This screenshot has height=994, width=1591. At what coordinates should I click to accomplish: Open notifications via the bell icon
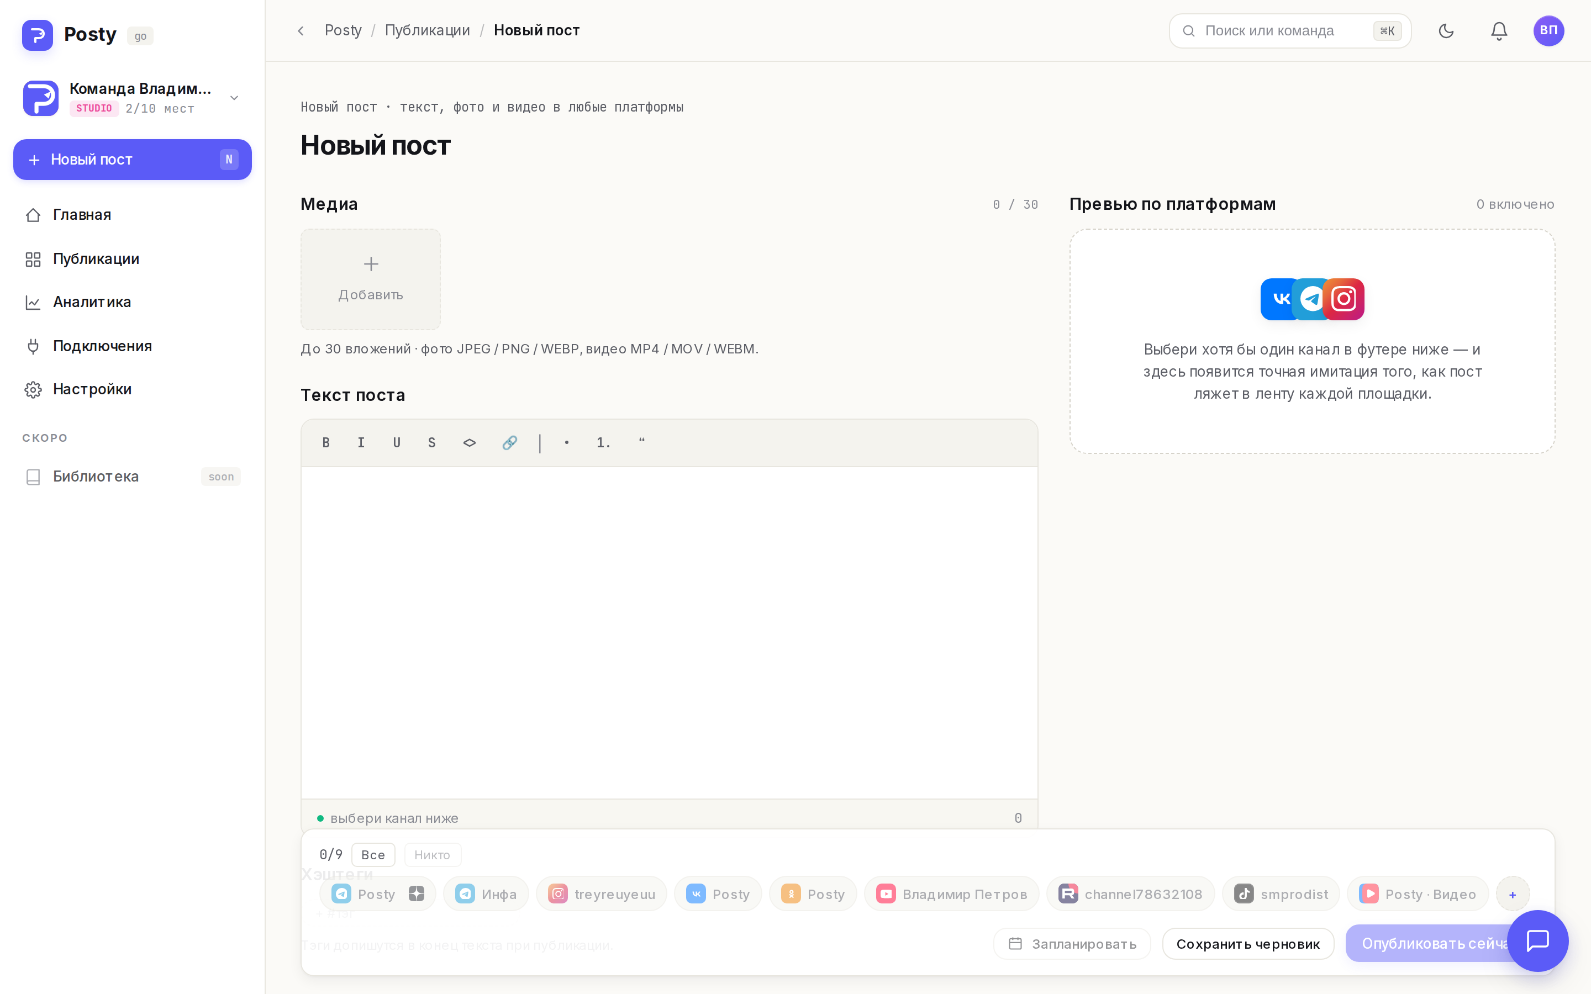(1499, 31)
